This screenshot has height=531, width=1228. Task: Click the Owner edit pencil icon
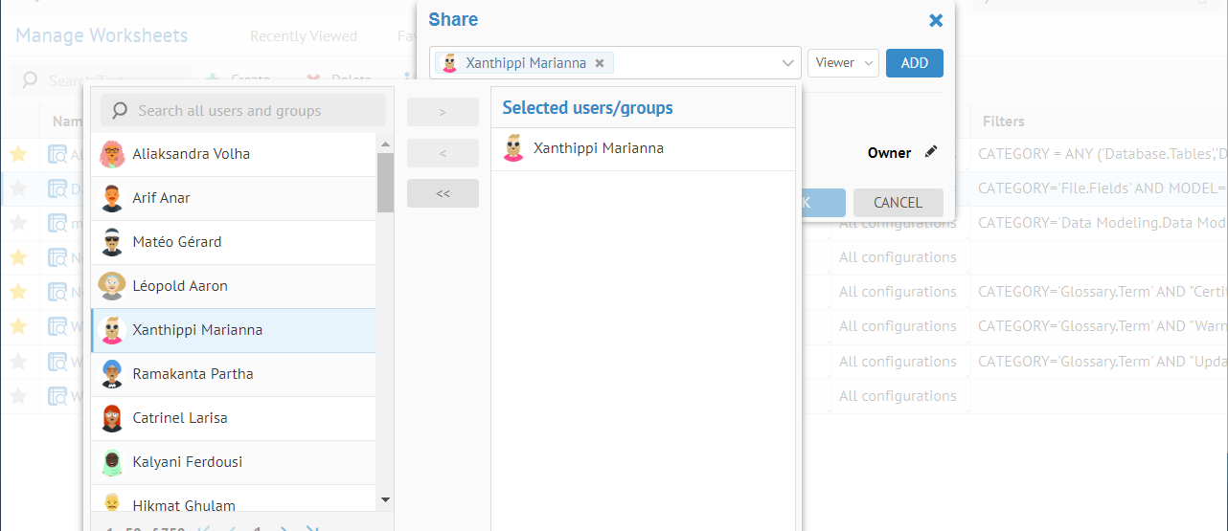[931, 152]
